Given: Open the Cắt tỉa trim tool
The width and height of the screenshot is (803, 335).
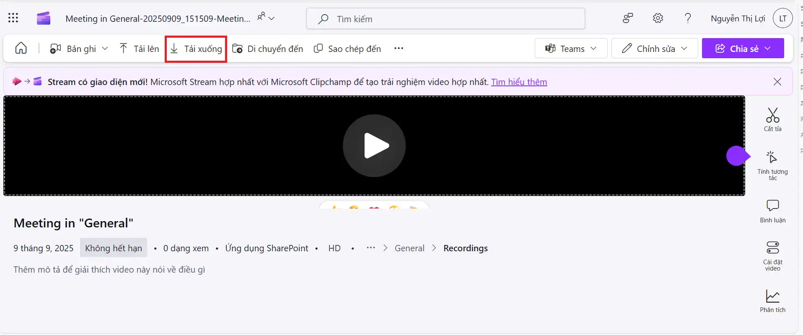Looking at the screenshot, I should (x=772, y=120).
